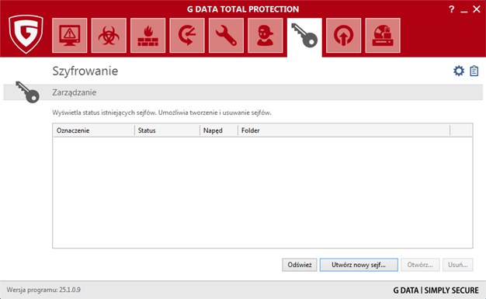This screenshot has height=299, width=486.
Task: Open the Backup arrow icon
Action: tap(187, 36)
